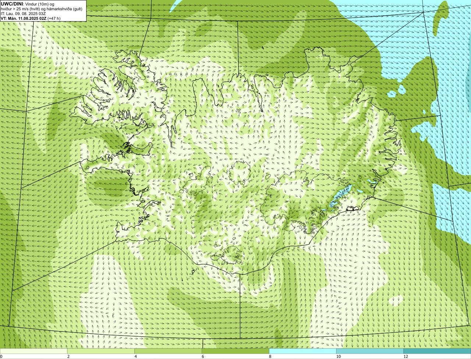Select the 8–10 m/s light cyan segment
Screen dimensions: 471x359
coord(303,351)
